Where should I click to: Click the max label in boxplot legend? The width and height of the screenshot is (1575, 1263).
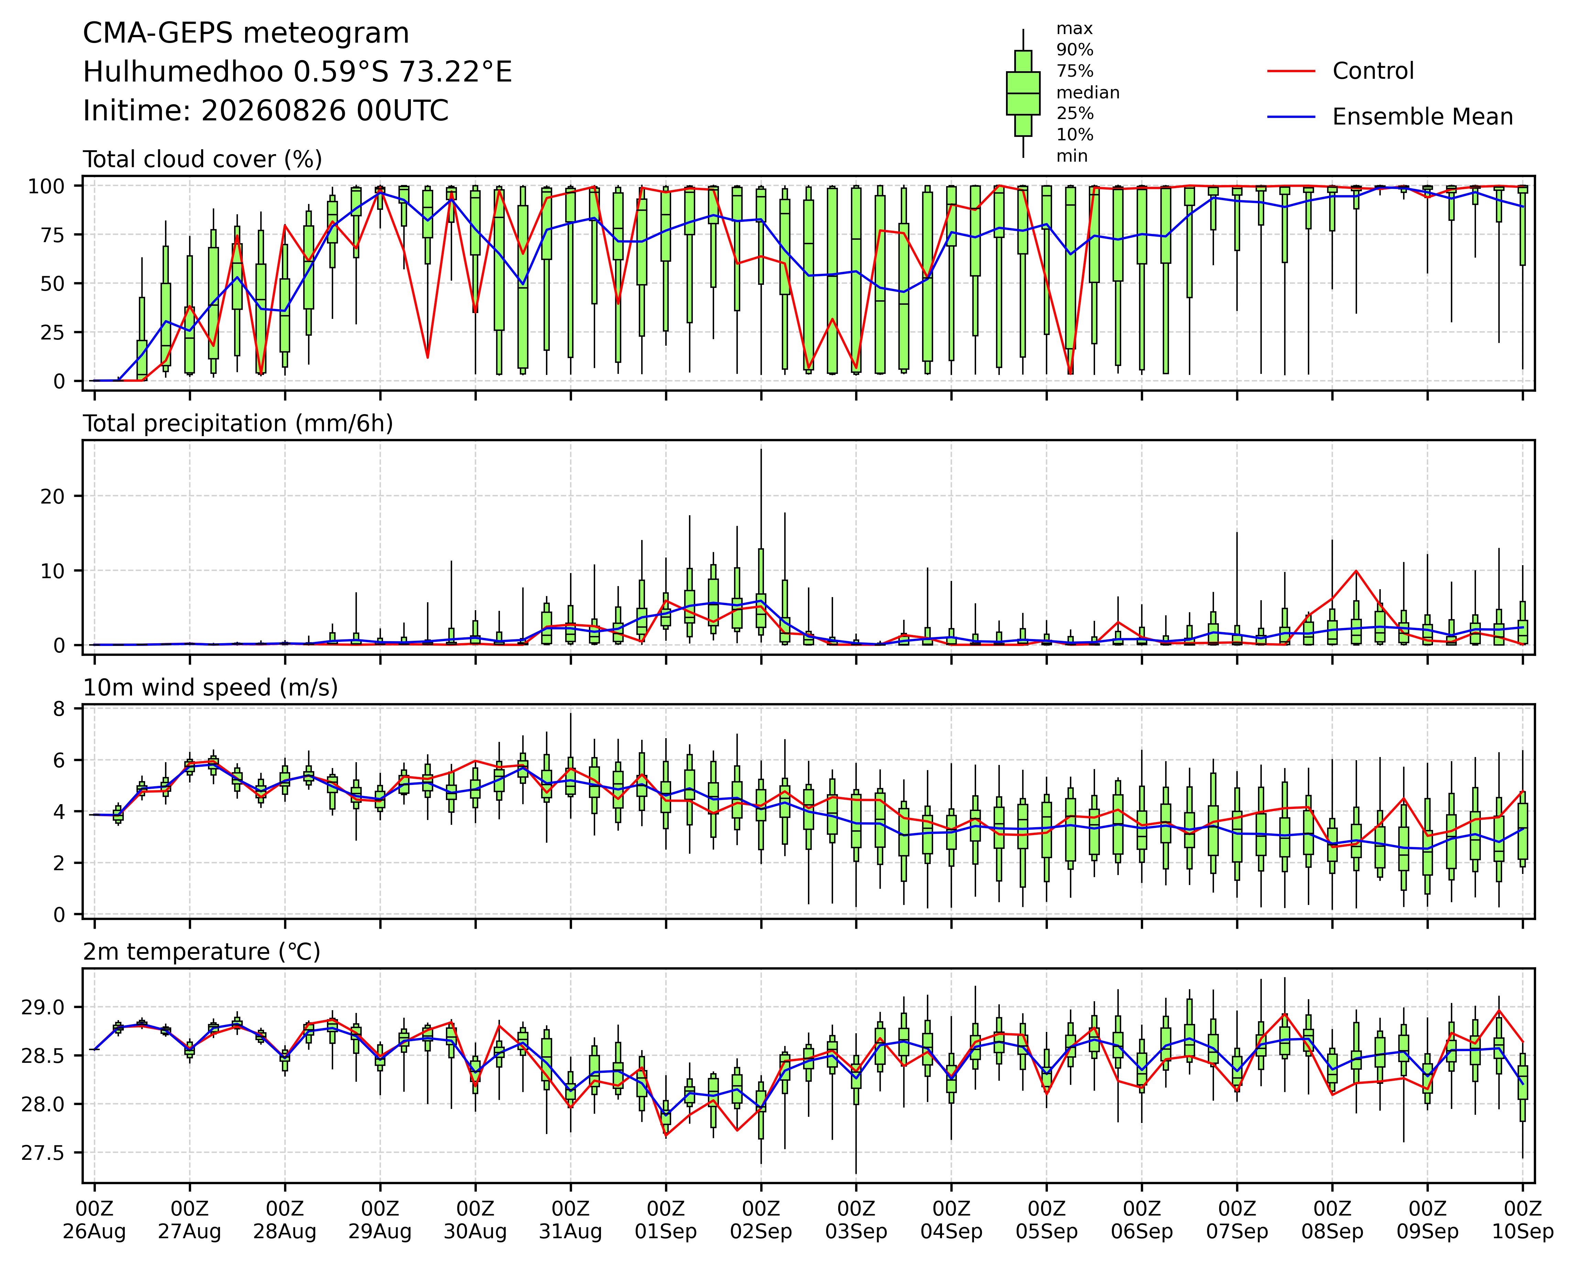pyautogui.click(x=1075, y=29)
